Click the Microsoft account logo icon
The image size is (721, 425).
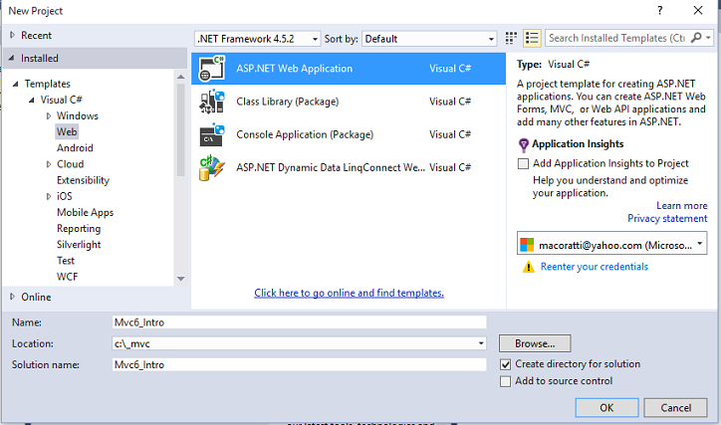pos(527,245)
